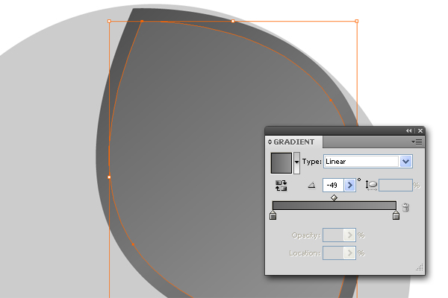The image size is (448, 298).
Task: Select the GRADIENT panel tab
Action: click(294, 142)
